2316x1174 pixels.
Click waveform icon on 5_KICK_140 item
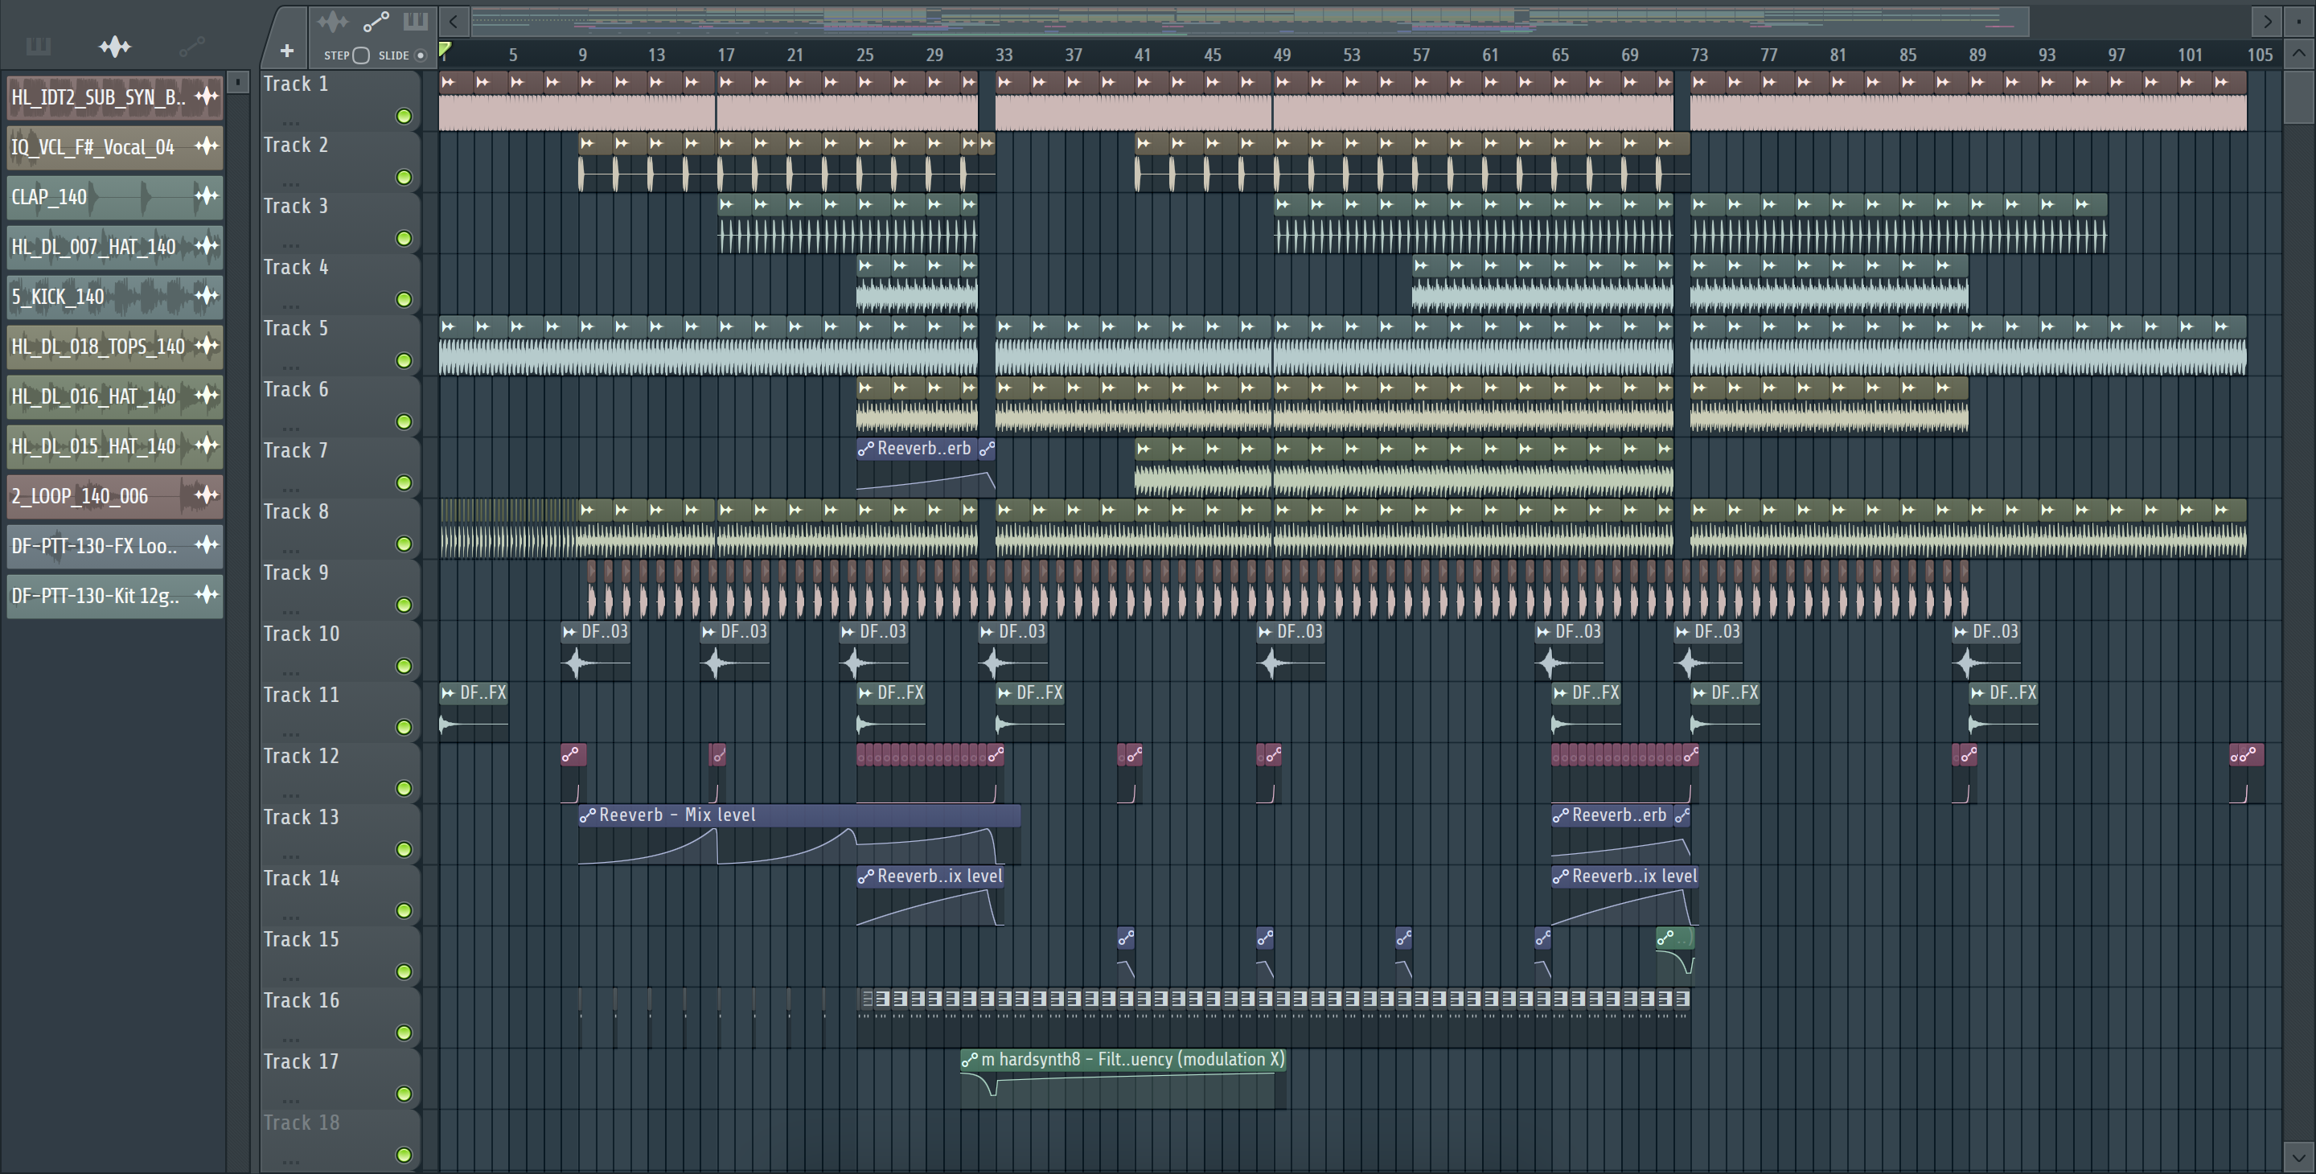(207, 296)
